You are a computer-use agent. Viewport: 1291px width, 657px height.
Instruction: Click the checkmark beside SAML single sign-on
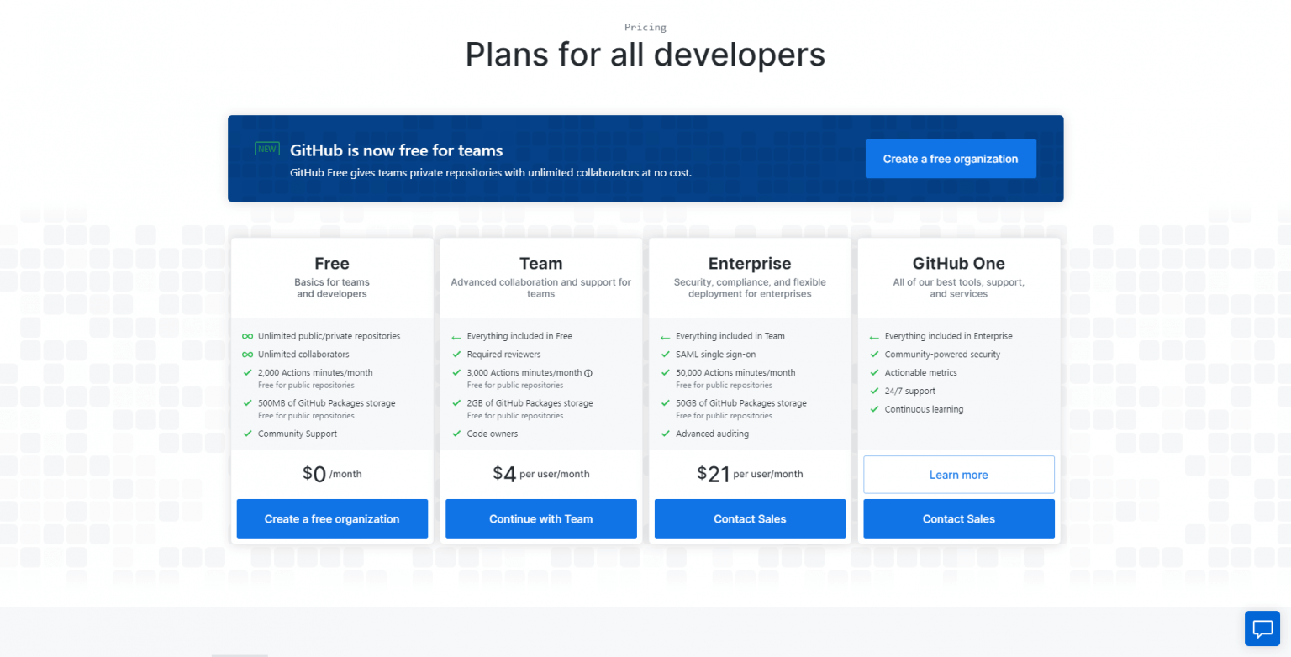pyautogui.click(x=664, y=354)
